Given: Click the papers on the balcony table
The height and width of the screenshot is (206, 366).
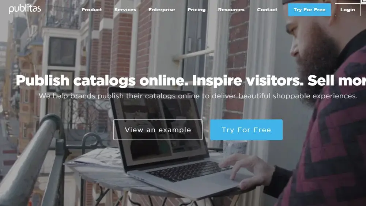Looking at the screenshot, I should (x=96, y=158).
